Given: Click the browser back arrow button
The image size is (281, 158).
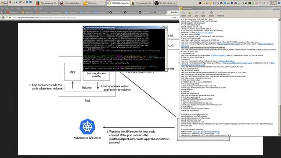Looking at the screenshot, I should click(x=3, y=18).
